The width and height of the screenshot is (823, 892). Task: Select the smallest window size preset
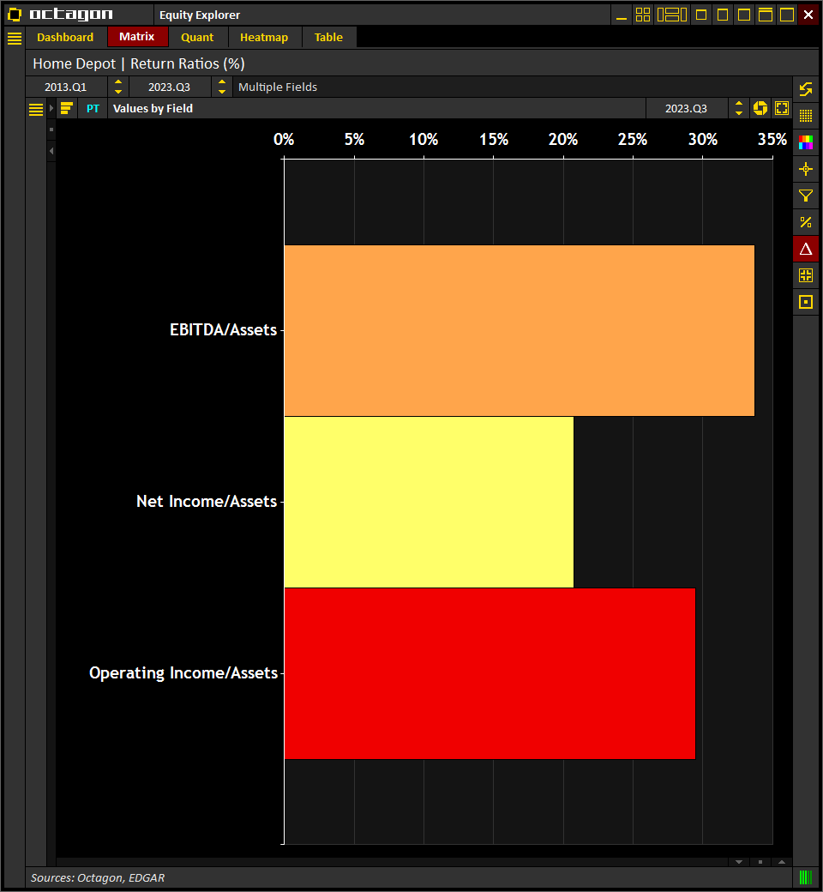(x=701, y=15)
